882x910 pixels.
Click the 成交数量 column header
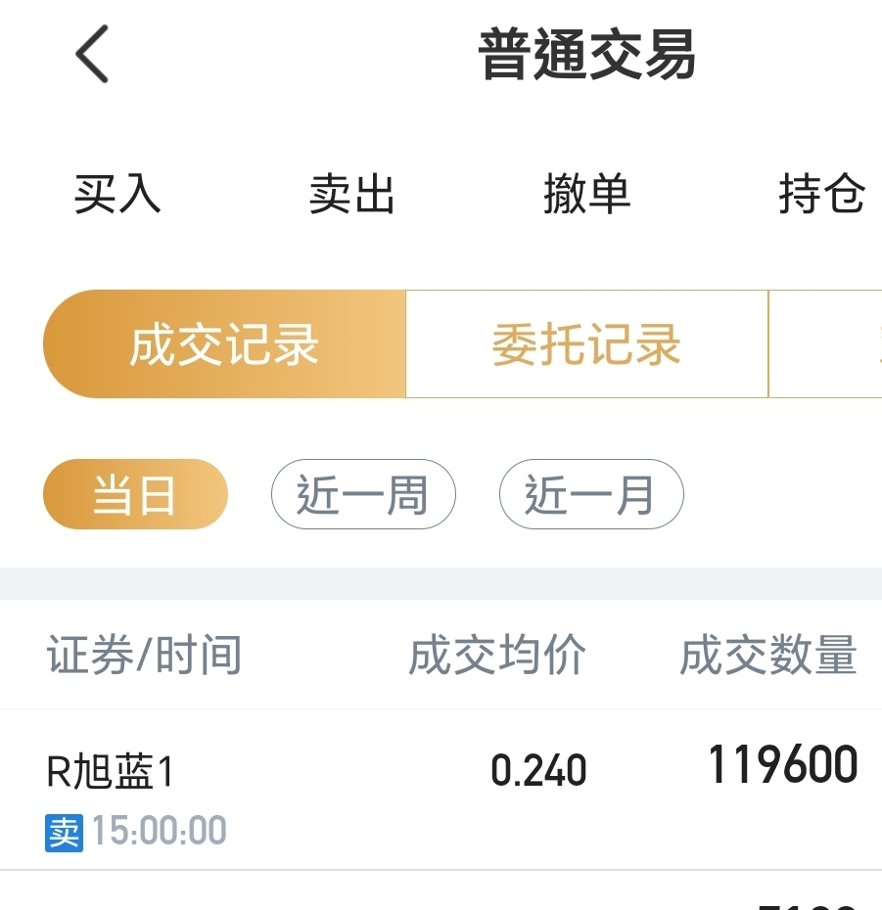coord(768,655)
